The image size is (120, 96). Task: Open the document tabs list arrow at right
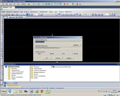pos(119,17)
